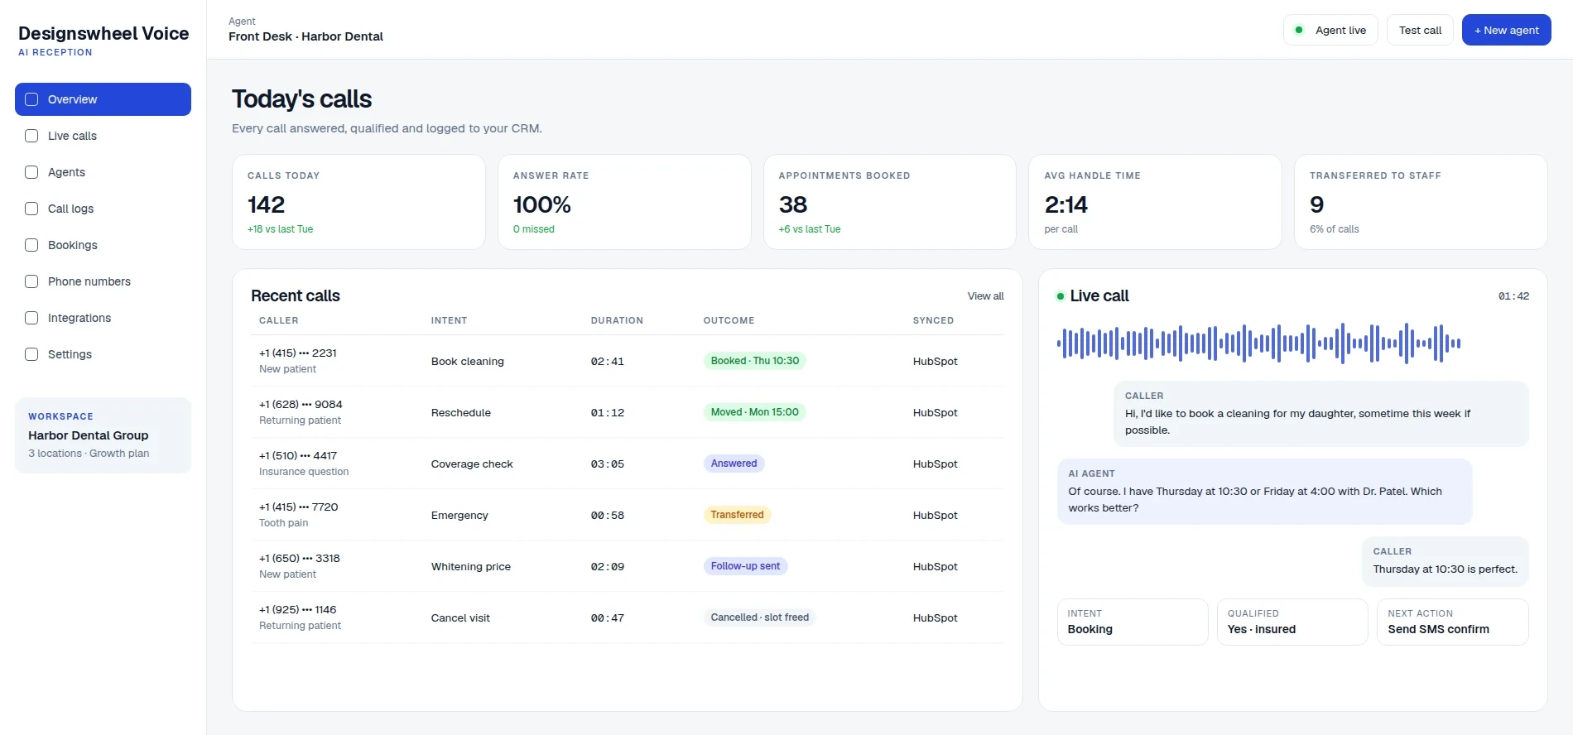Select the Integrations label in sidebar
Image resolution: width=1573 pixels, height=735 pixels.
tap(79, 318)
